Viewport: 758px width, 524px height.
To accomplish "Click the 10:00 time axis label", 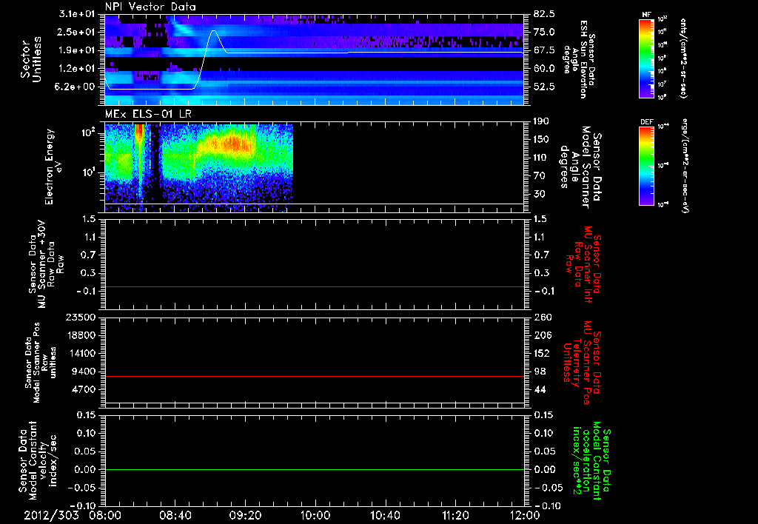I will [x=315, y=516].
